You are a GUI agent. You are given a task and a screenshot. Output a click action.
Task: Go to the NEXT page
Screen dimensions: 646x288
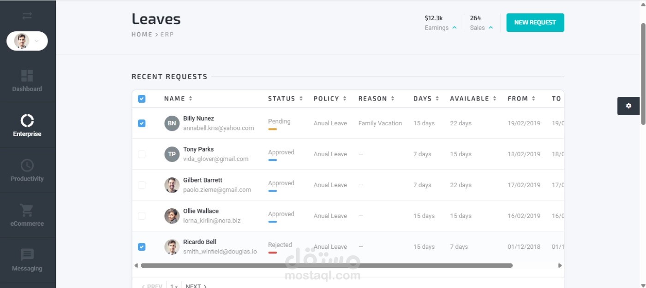pos(196,286)
